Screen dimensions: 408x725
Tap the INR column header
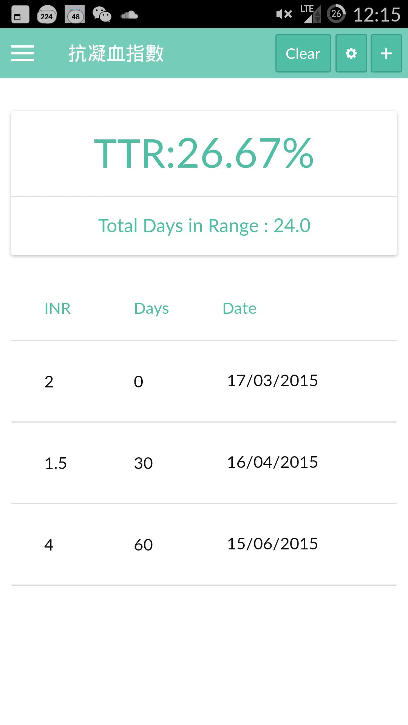[57, 309]
